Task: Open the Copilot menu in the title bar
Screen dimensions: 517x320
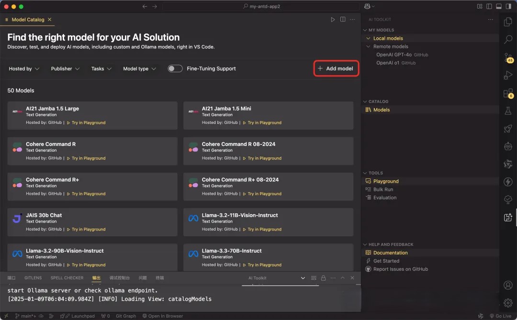Action: (369, 6)
